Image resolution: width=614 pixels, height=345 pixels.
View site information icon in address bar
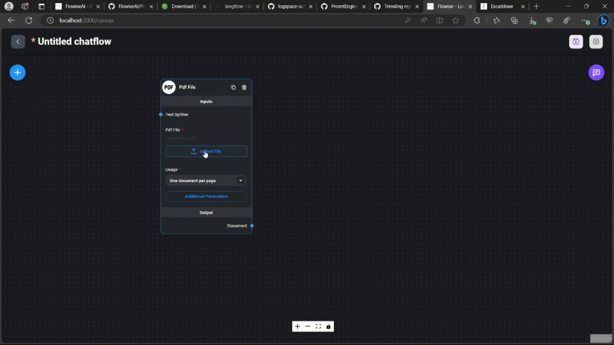(x=50, y=20)
